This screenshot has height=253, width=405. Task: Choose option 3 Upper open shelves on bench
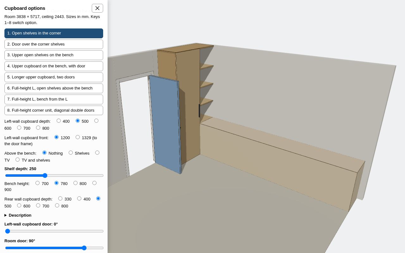click(54, 55)
